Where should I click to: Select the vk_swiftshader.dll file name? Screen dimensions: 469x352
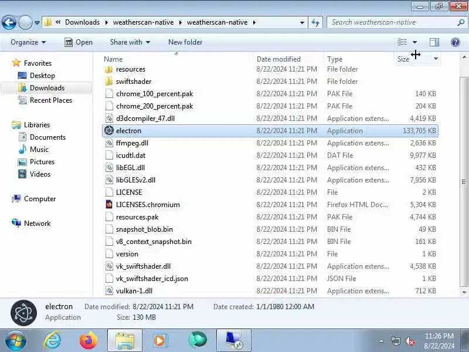pos(143,266)
